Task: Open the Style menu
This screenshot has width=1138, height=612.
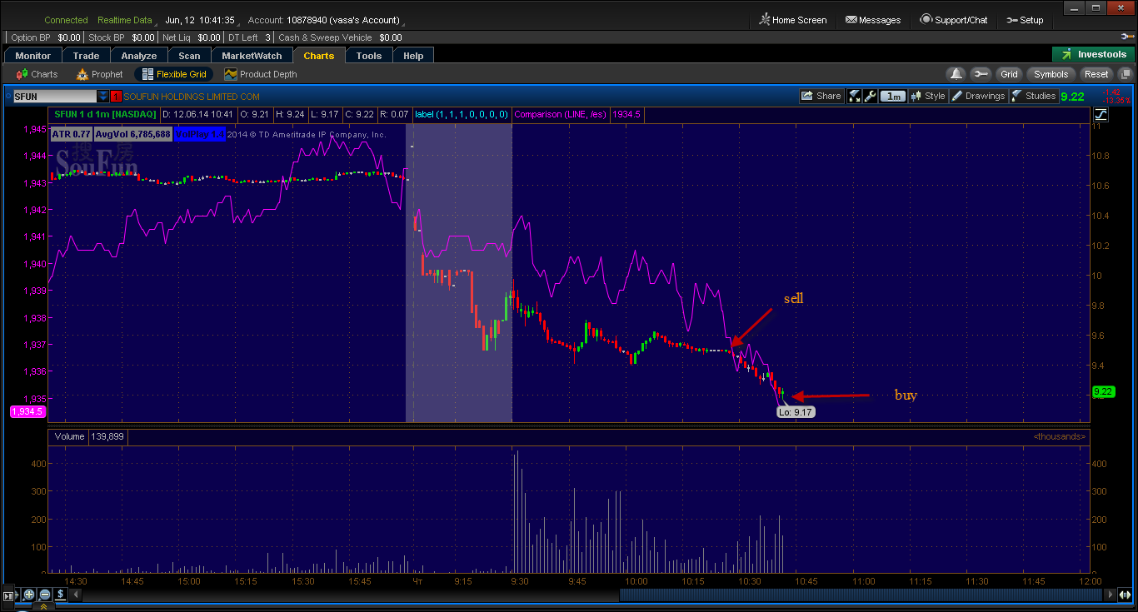Action: pos(928,96)
